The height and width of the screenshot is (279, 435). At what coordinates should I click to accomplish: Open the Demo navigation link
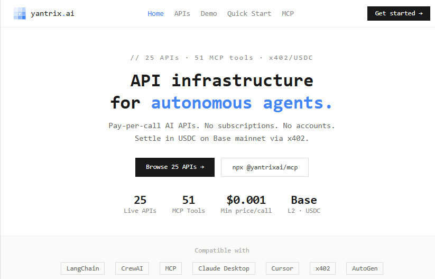[x=209, y=13]
